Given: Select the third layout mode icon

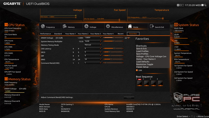Looking at the screenshot, I should point(183,5).
